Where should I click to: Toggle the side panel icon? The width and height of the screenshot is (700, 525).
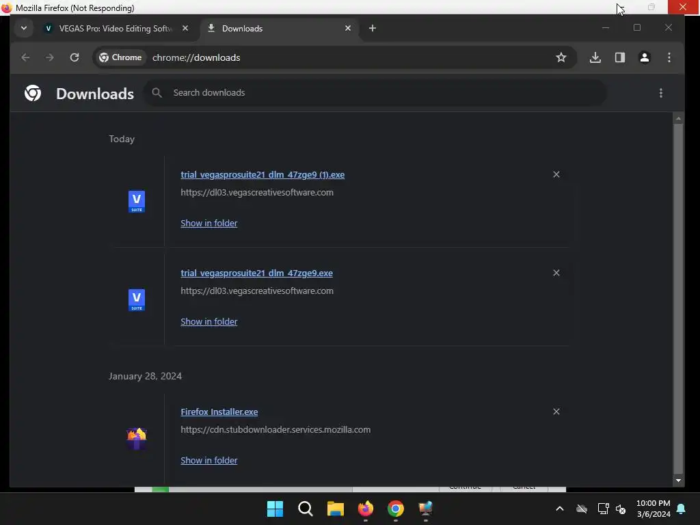619,57
